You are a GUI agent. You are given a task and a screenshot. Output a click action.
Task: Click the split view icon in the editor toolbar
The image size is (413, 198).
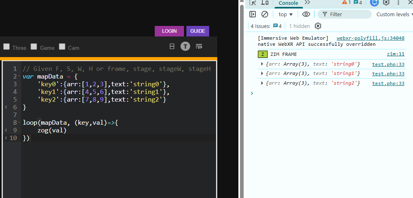(172, 47)
